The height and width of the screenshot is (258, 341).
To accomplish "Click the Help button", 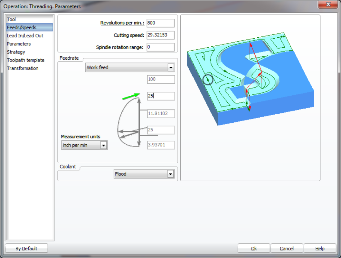I will (x=320, y=248).
